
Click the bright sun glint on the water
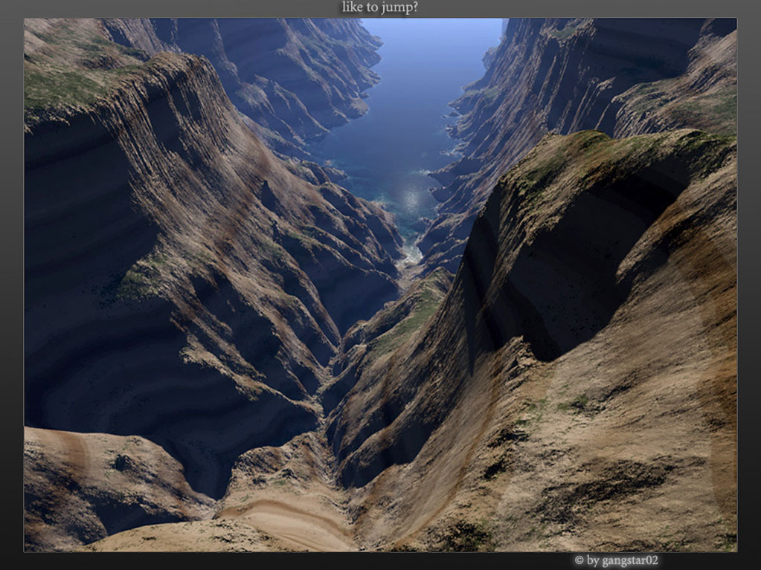pyautogui.click(x=410, y=198)
